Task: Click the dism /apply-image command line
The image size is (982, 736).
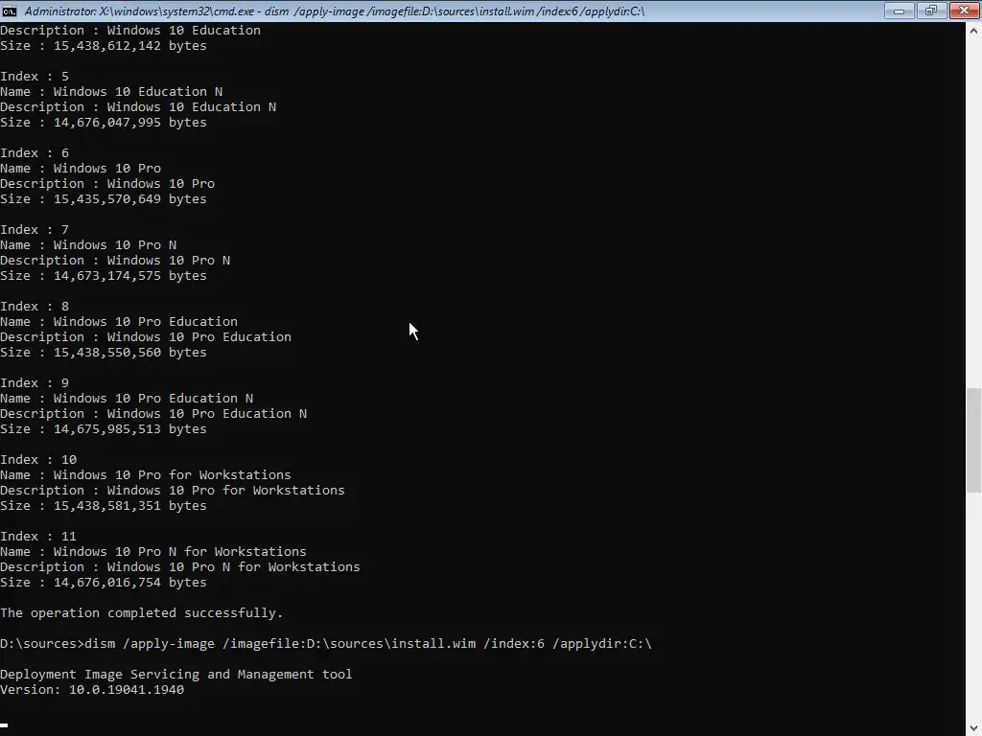Action: click(x=326, y=643)
